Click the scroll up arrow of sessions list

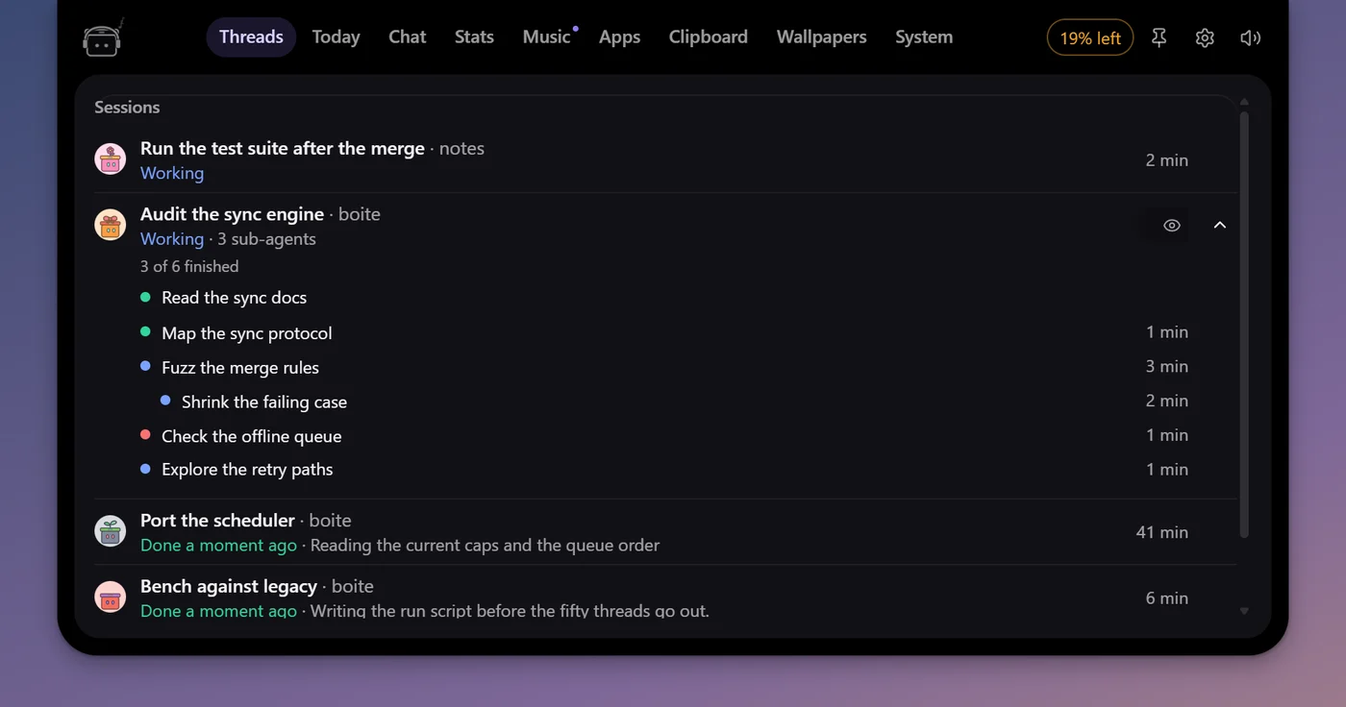pos(1244,101)
